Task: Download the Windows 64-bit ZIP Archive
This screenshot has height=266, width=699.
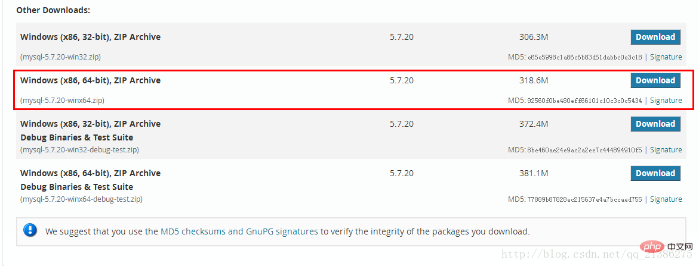Action: (655, 80)
